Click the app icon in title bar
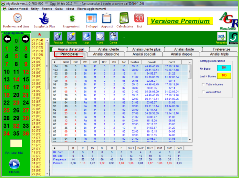Screen dimensions: 239x178 point(3,4)
